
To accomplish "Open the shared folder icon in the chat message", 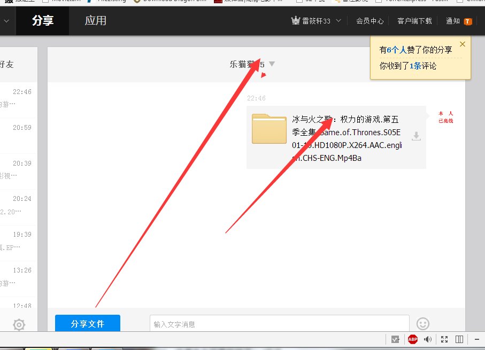I will click(269, 130).
